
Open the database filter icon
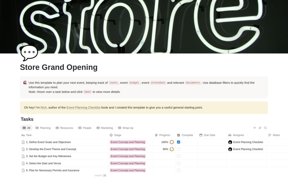pyautogui.click(x=254, y=128)
